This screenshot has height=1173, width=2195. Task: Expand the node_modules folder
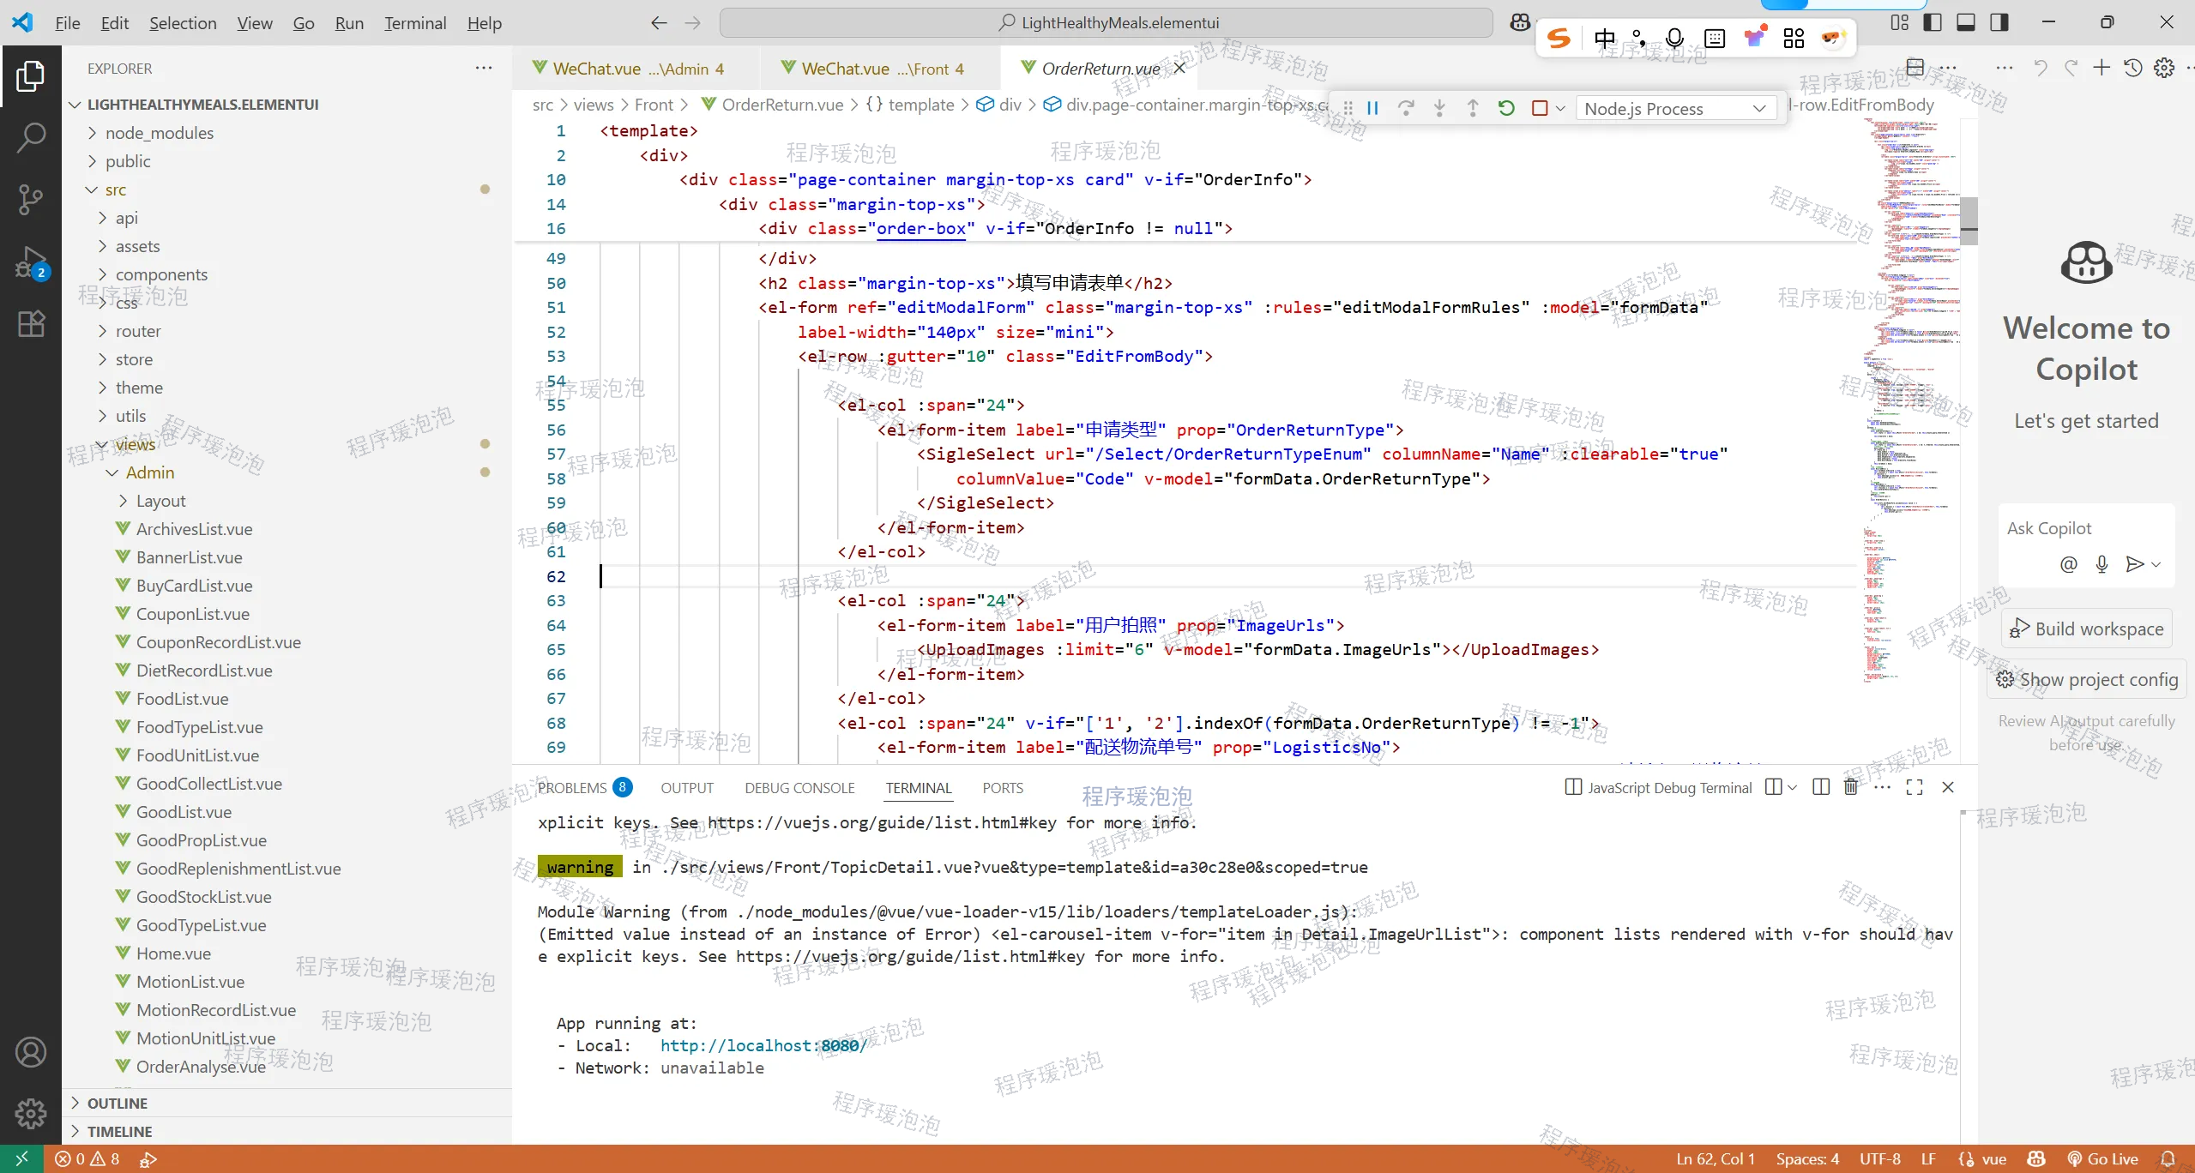point(159,133)
